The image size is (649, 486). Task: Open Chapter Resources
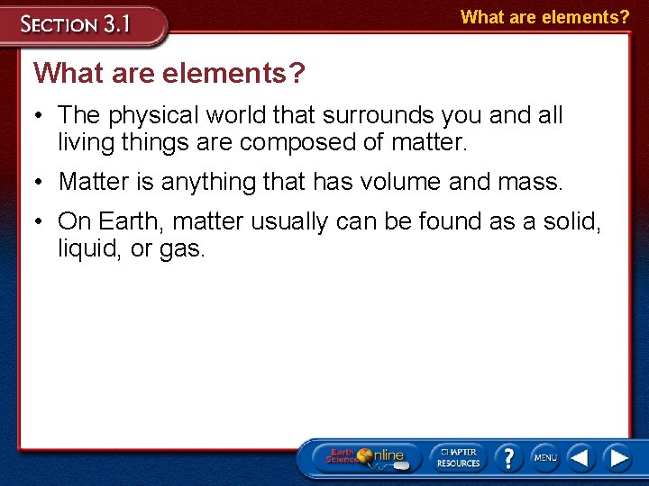(x=458, y=458)
